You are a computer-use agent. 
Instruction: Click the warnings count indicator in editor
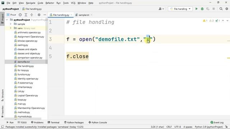[x=205, y=21]
